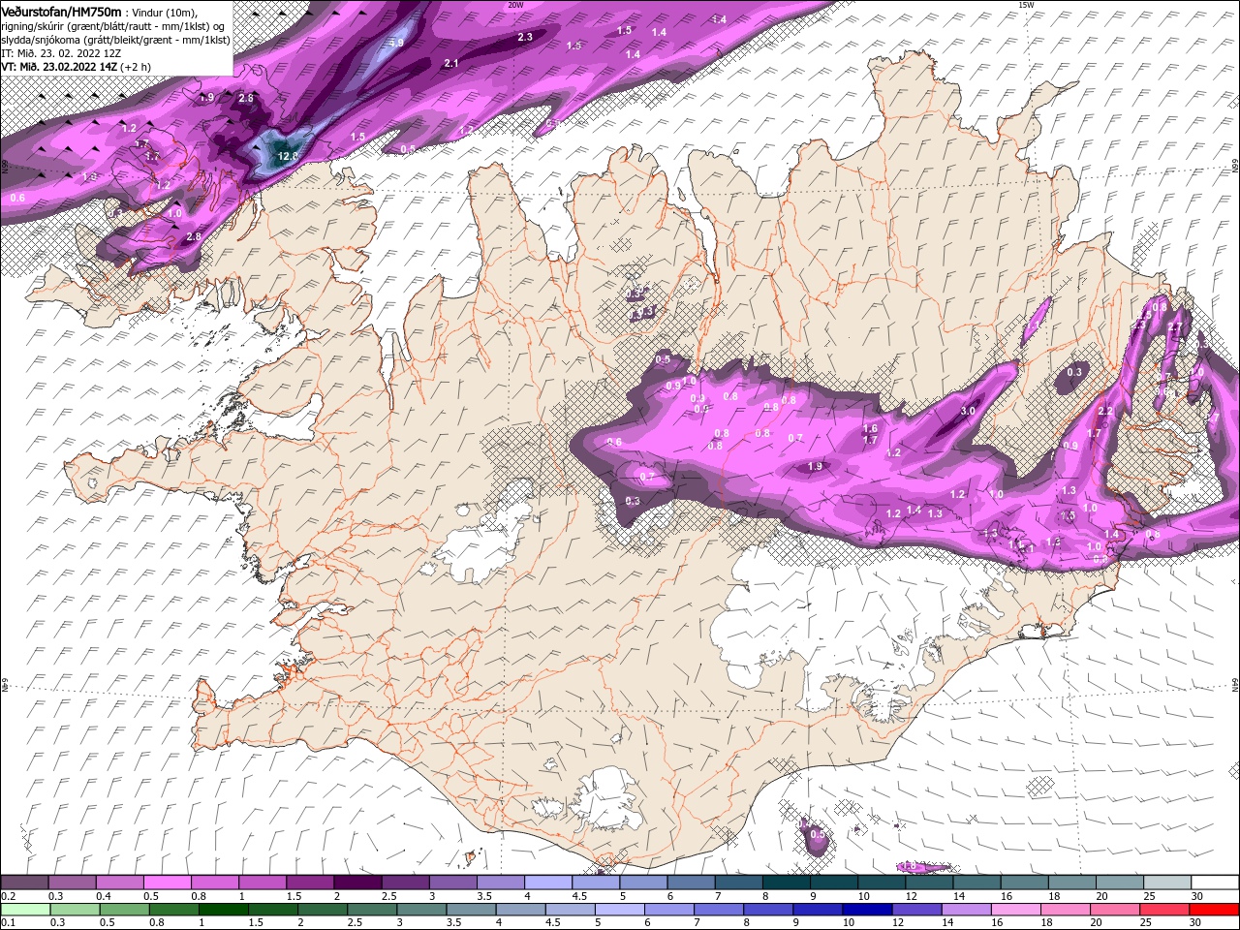
Task: Click the 2.2 precipitation value on the map
Action: click(1104, 411)
